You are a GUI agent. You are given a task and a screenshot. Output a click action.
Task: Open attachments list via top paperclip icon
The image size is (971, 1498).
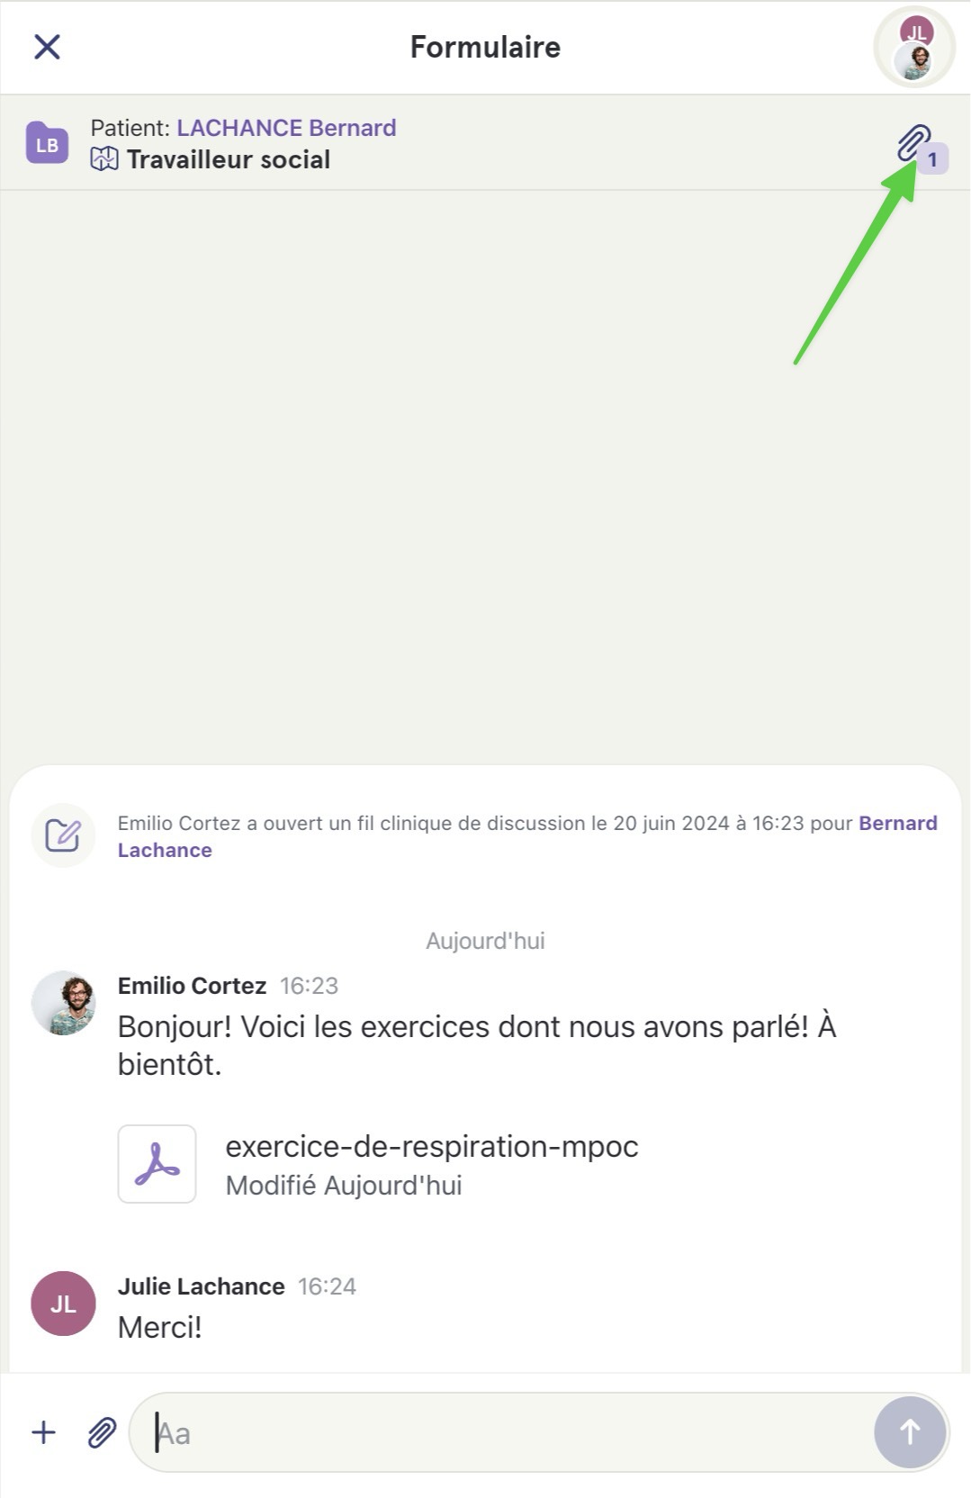(913, 143)
